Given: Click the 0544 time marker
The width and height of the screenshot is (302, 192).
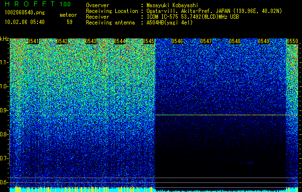Looking at the screenshot, I should tap(120, 41).
